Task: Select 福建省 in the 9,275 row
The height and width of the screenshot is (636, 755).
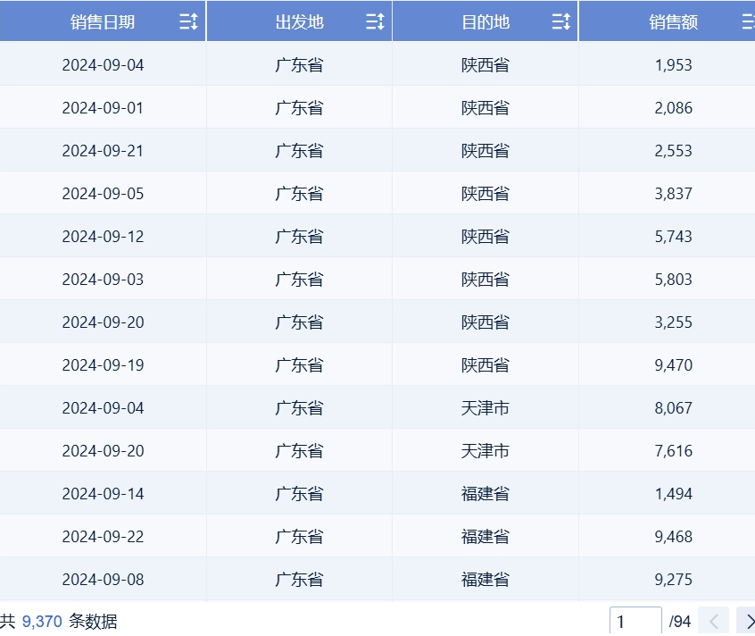Action: [x=485, y=580]
